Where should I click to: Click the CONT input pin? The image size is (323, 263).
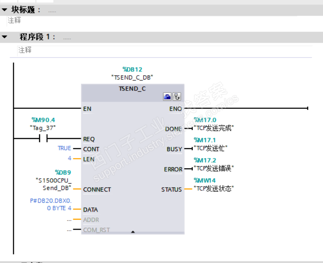(x=91, y=149)
